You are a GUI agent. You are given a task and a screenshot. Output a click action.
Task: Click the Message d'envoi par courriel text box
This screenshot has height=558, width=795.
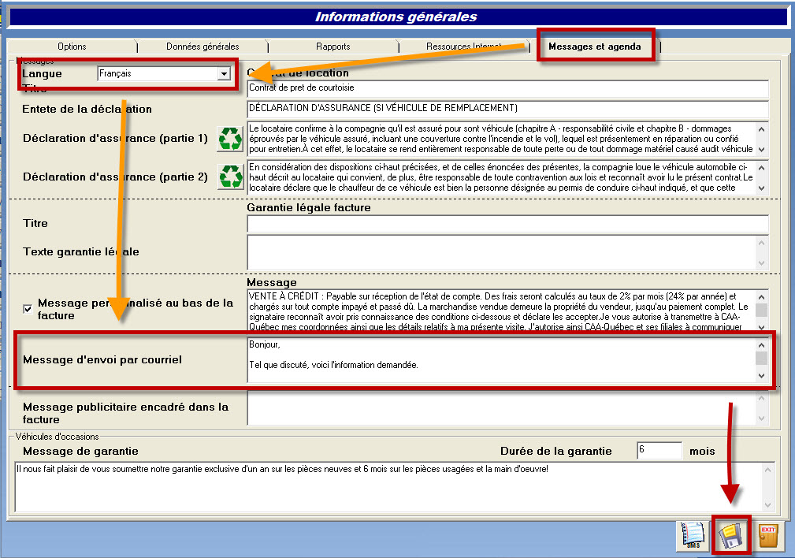coord(501,359)
